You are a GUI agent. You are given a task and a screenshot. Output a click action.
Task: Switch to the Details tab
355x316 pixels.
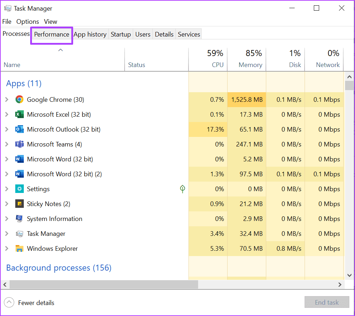pyautogui.click(x=164, y=34)
